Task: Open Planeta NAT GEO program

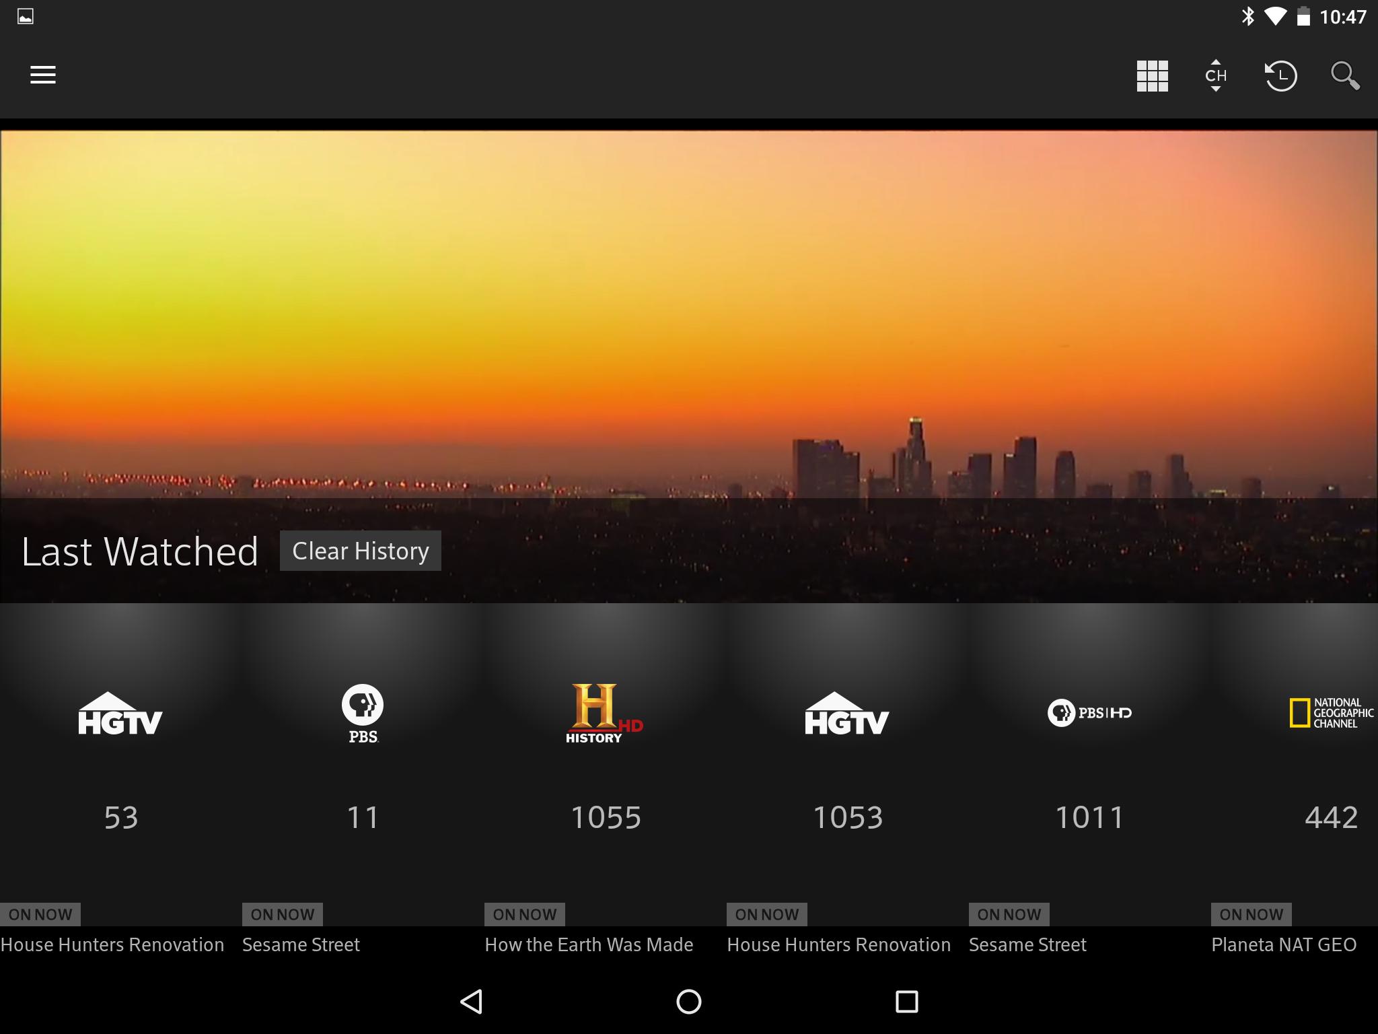Action: pos(1284,944)
